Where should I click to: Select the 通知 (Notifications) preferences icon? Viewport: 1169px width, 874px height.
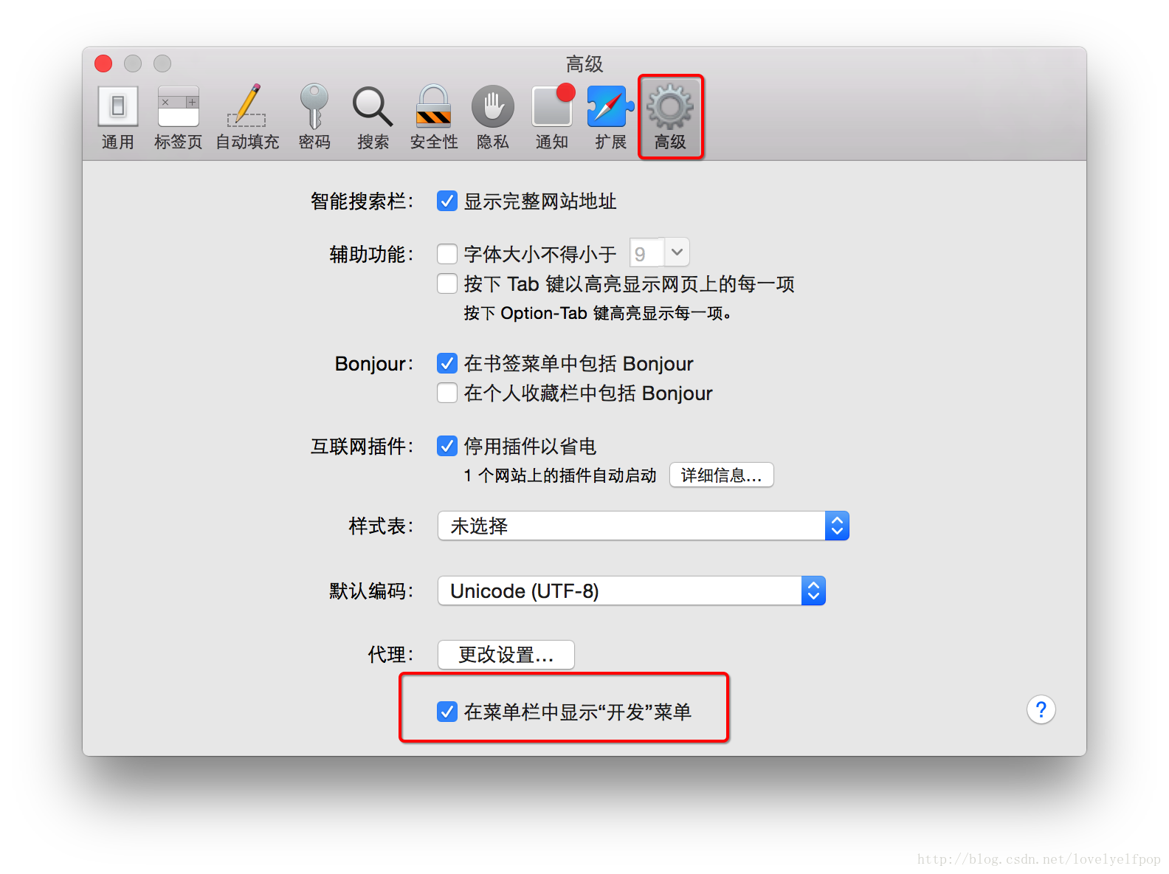pyautogui.click(x=553, y=118)
